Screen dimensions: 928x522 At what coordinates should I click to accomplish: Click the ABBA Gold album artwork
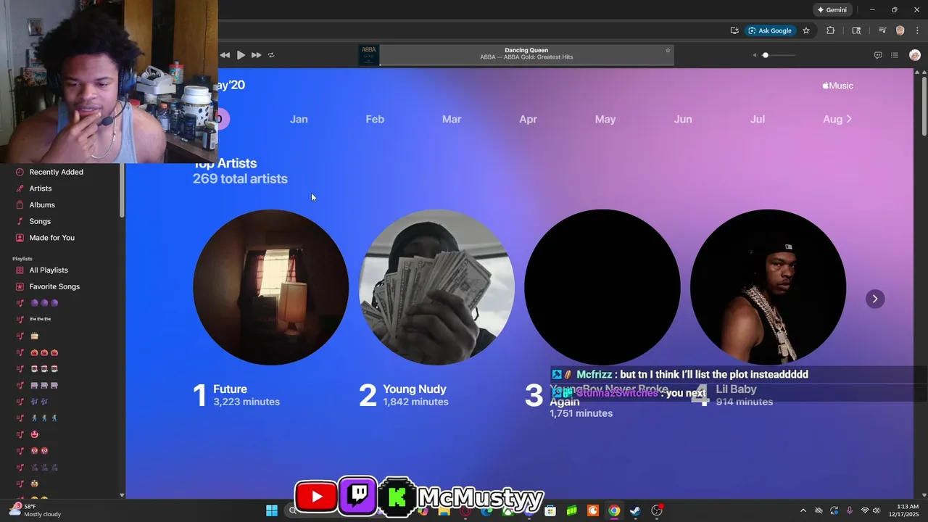(368, 55)
